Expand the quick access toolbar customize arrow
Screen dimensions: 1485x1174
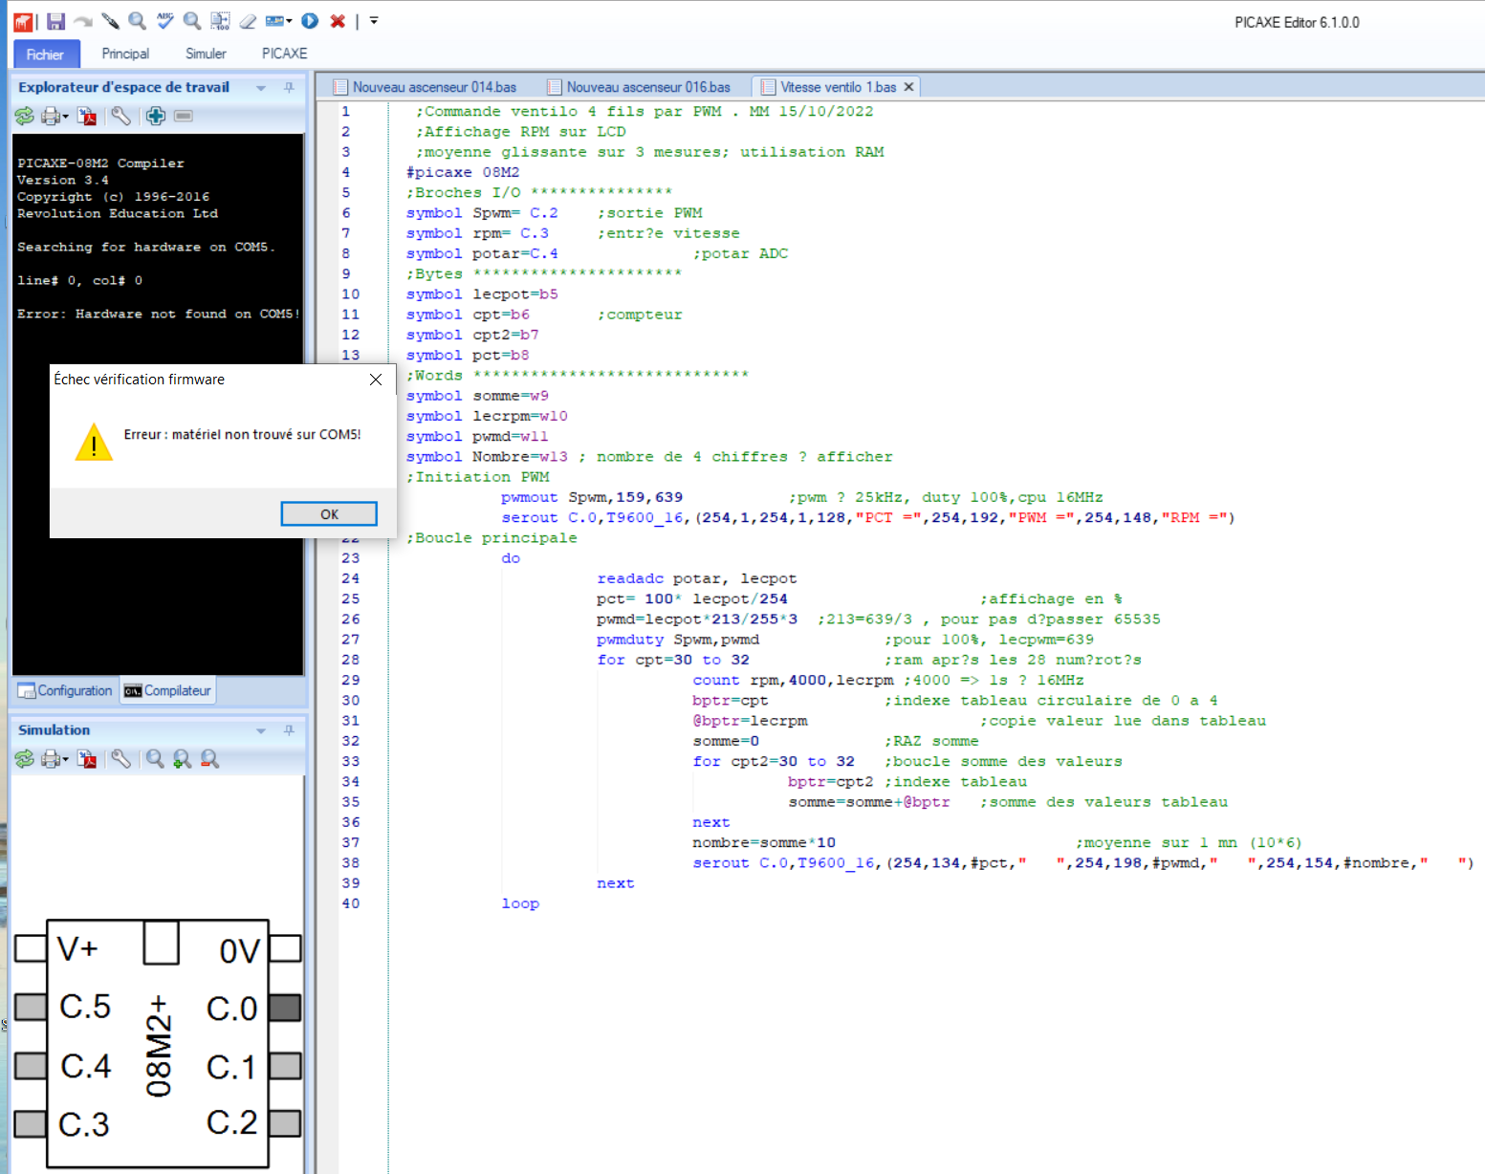pos(374,21)
